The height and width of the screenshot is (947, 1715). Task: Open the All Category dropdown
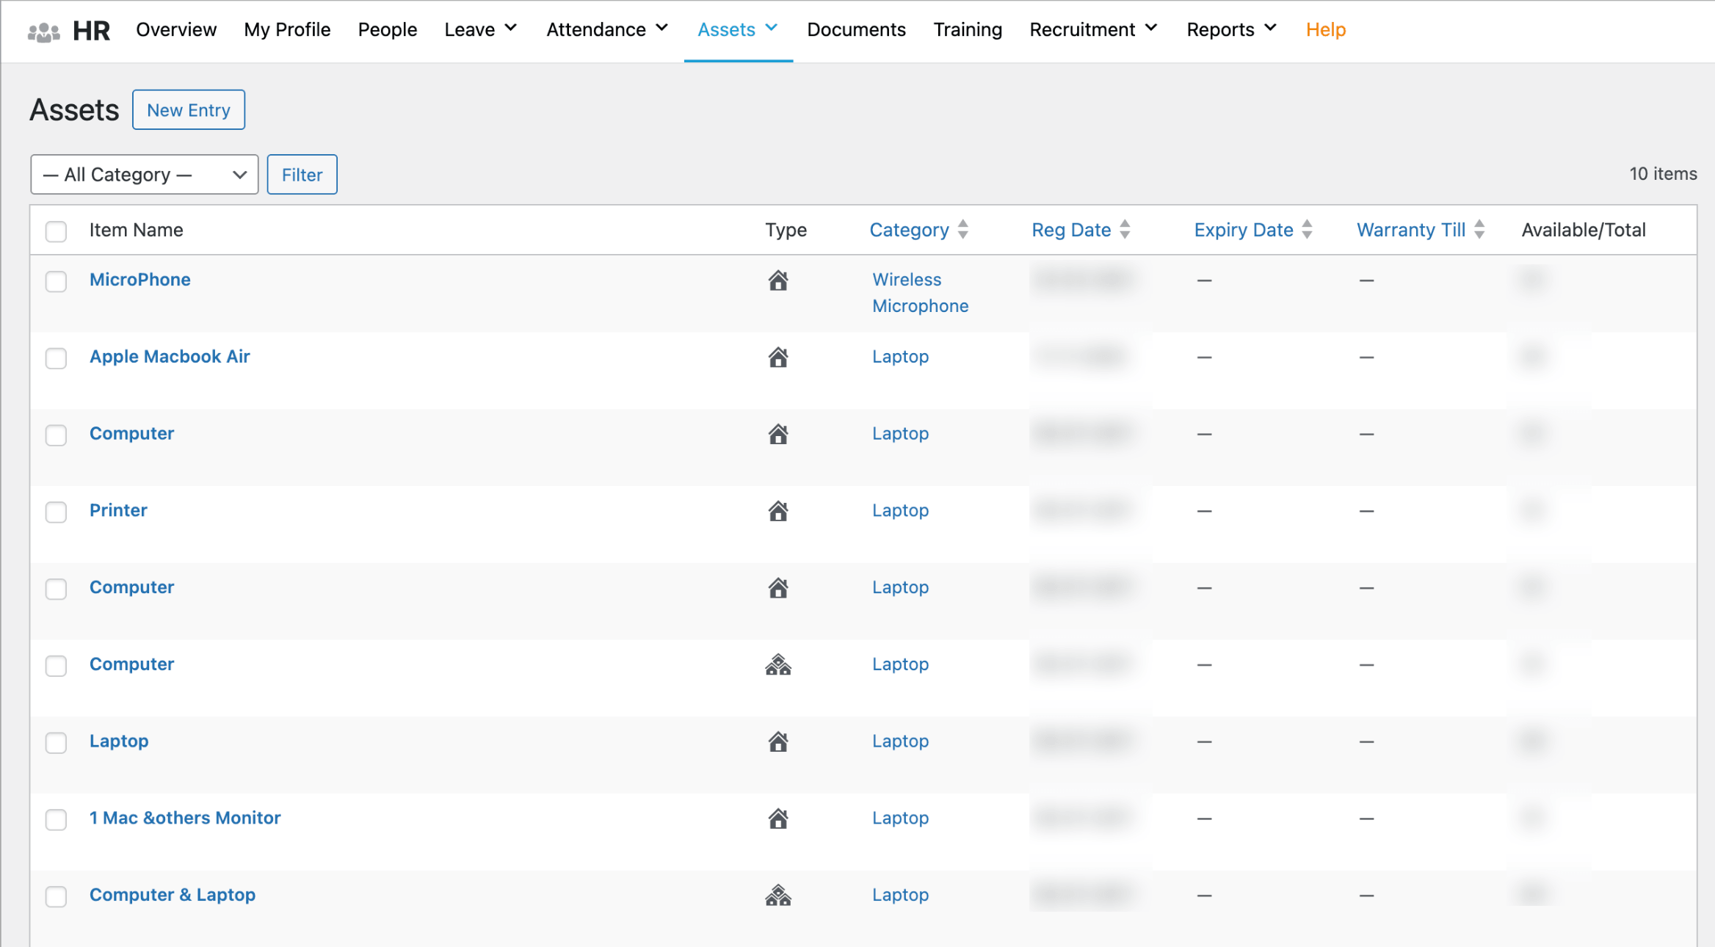tap(144, 175)
